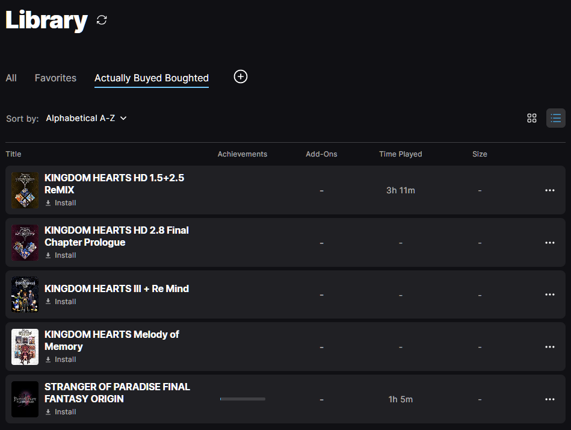Open KINGDOM HEARTS HD 2.8 cover thumbnail
This screenshot has width=571, height=430.
[25, 243]
